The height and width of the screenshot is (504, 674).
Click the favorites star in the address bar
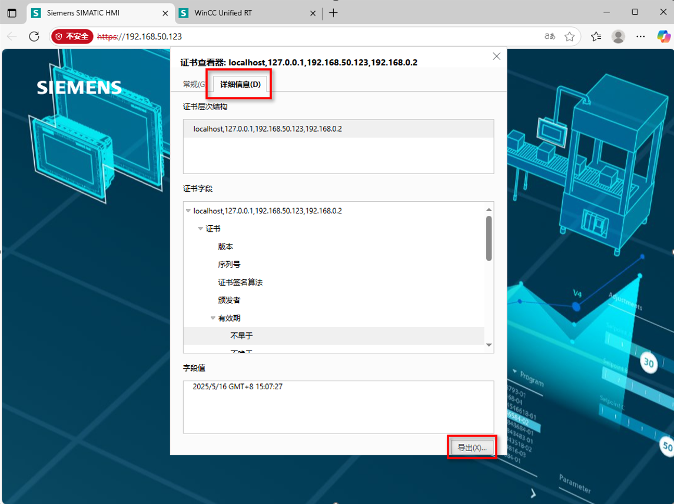(x=570, y=36)
